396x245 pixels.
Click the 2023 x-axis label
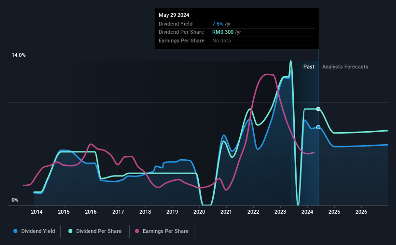coord(280,212)
